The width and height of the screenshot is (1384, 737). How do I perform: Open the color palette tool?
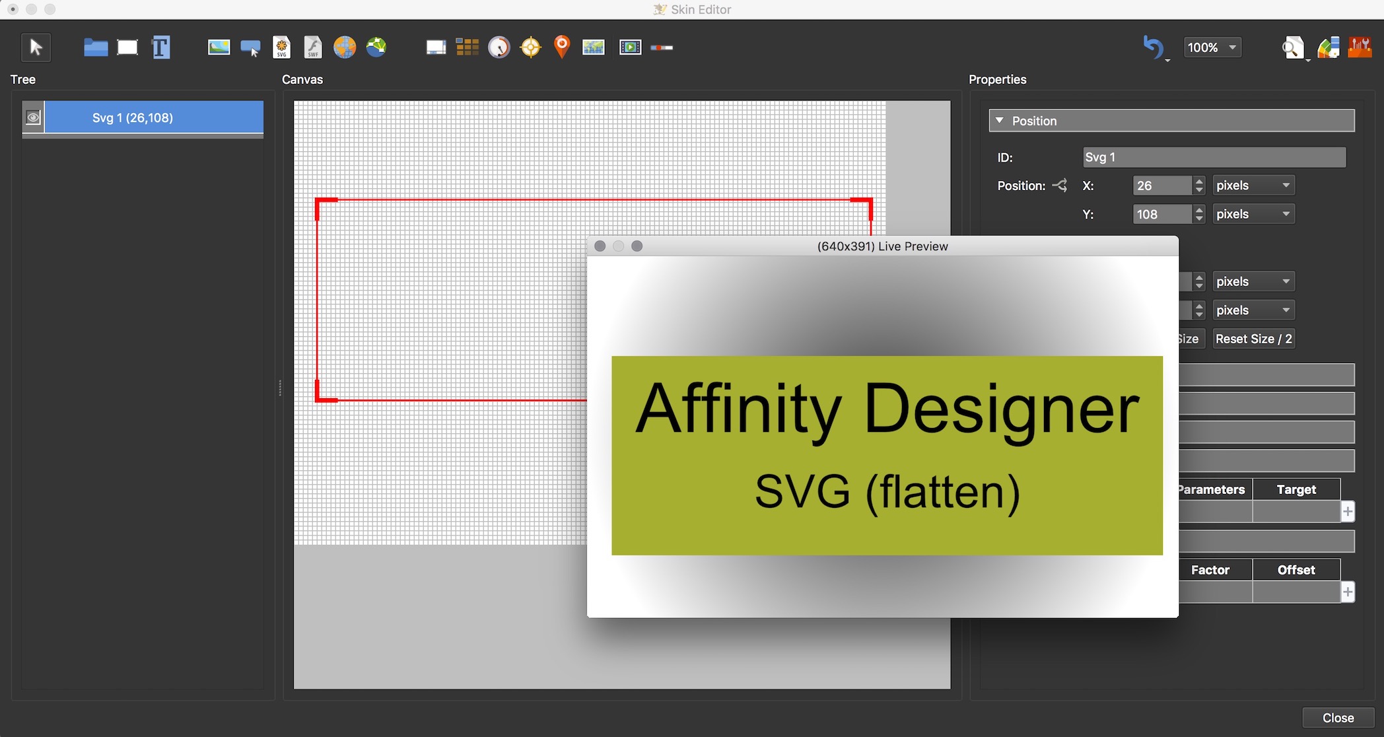(1329, 48)
